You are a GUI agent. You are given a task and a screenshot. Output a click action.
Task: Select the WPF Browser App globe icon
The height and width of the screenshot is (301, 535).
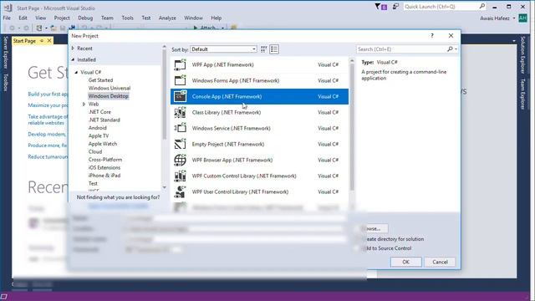180,160
